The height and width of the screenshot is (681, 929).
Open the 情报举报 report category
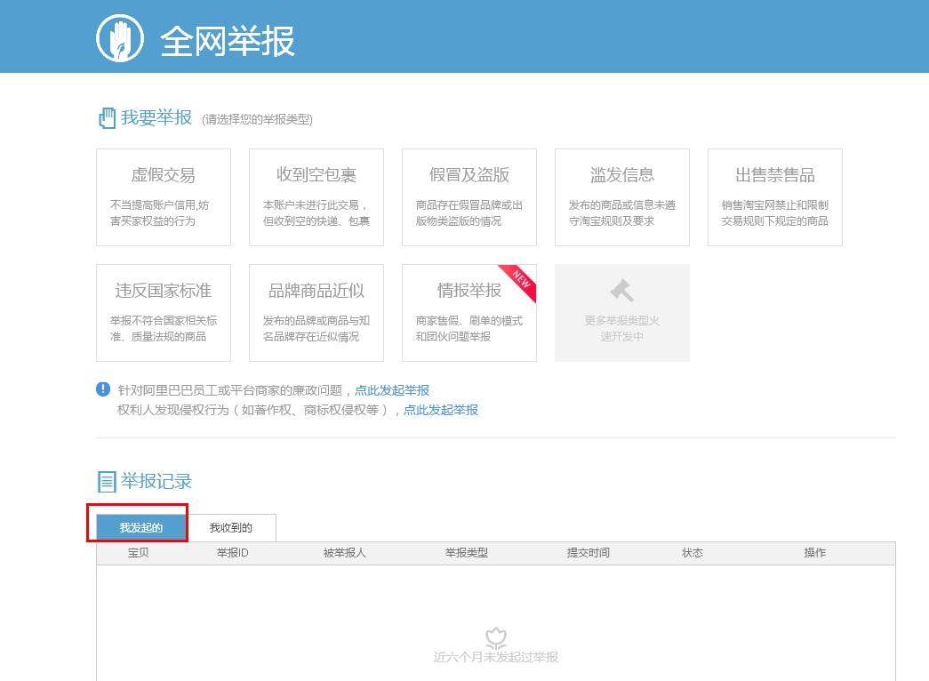(x=469, y=312)
